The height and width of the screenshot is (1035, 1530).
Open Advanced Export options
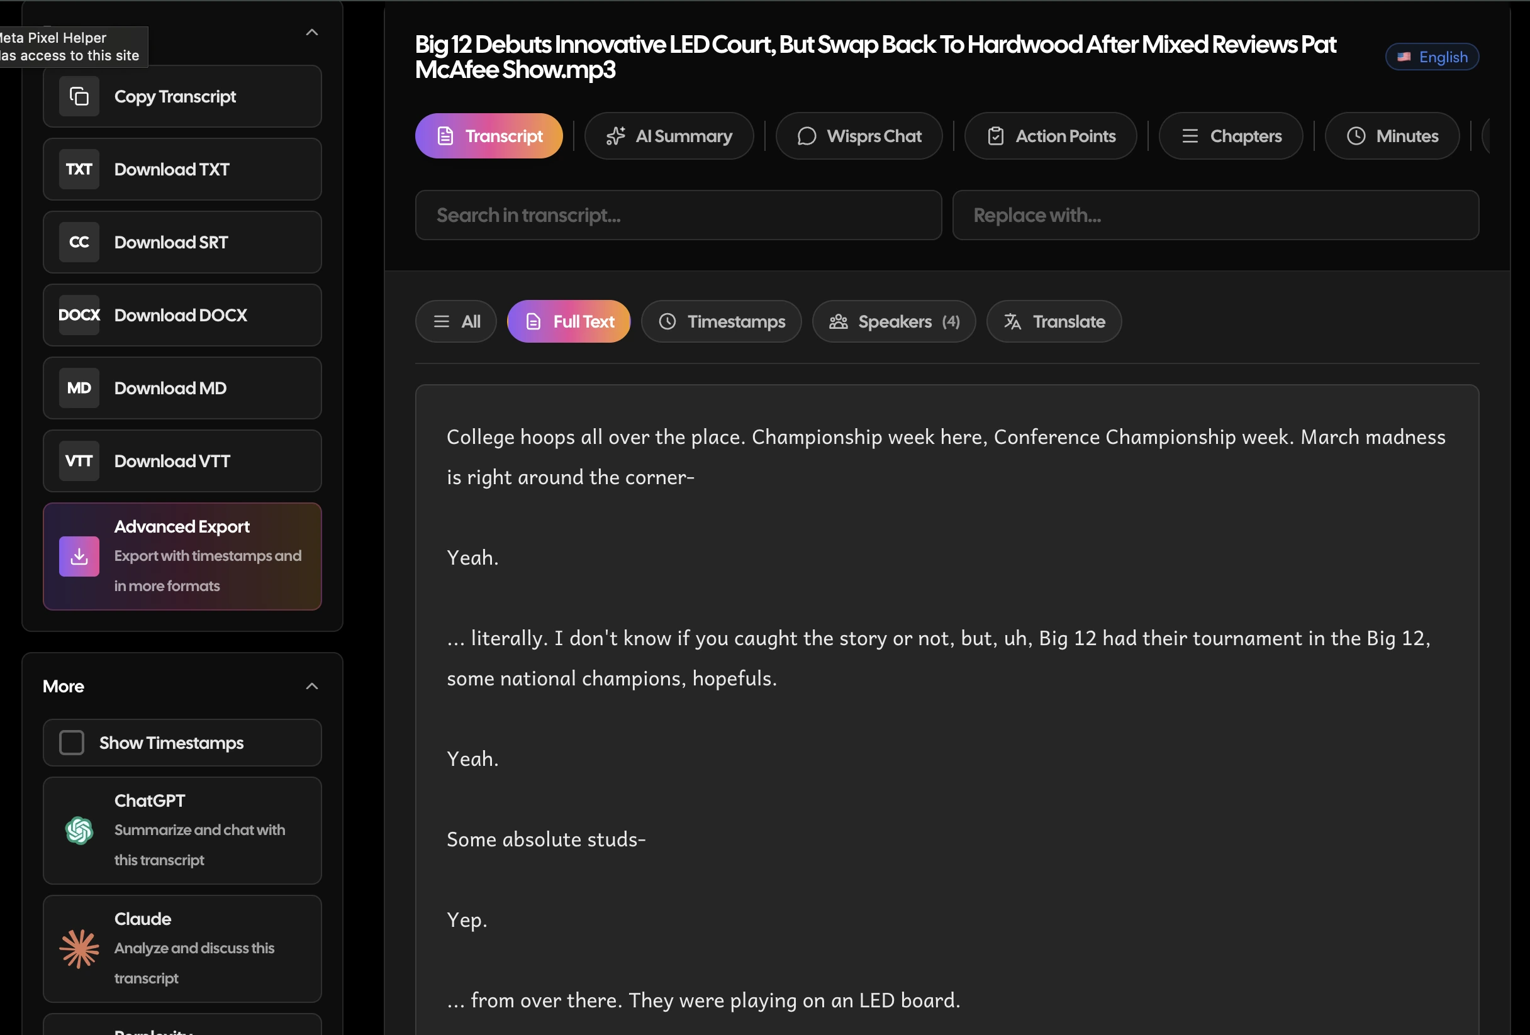[182, 556]
